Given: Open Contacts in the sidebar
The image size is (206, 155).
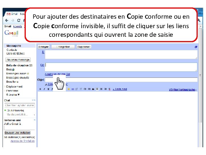Looking at the screenshot, I should (12, 50).
